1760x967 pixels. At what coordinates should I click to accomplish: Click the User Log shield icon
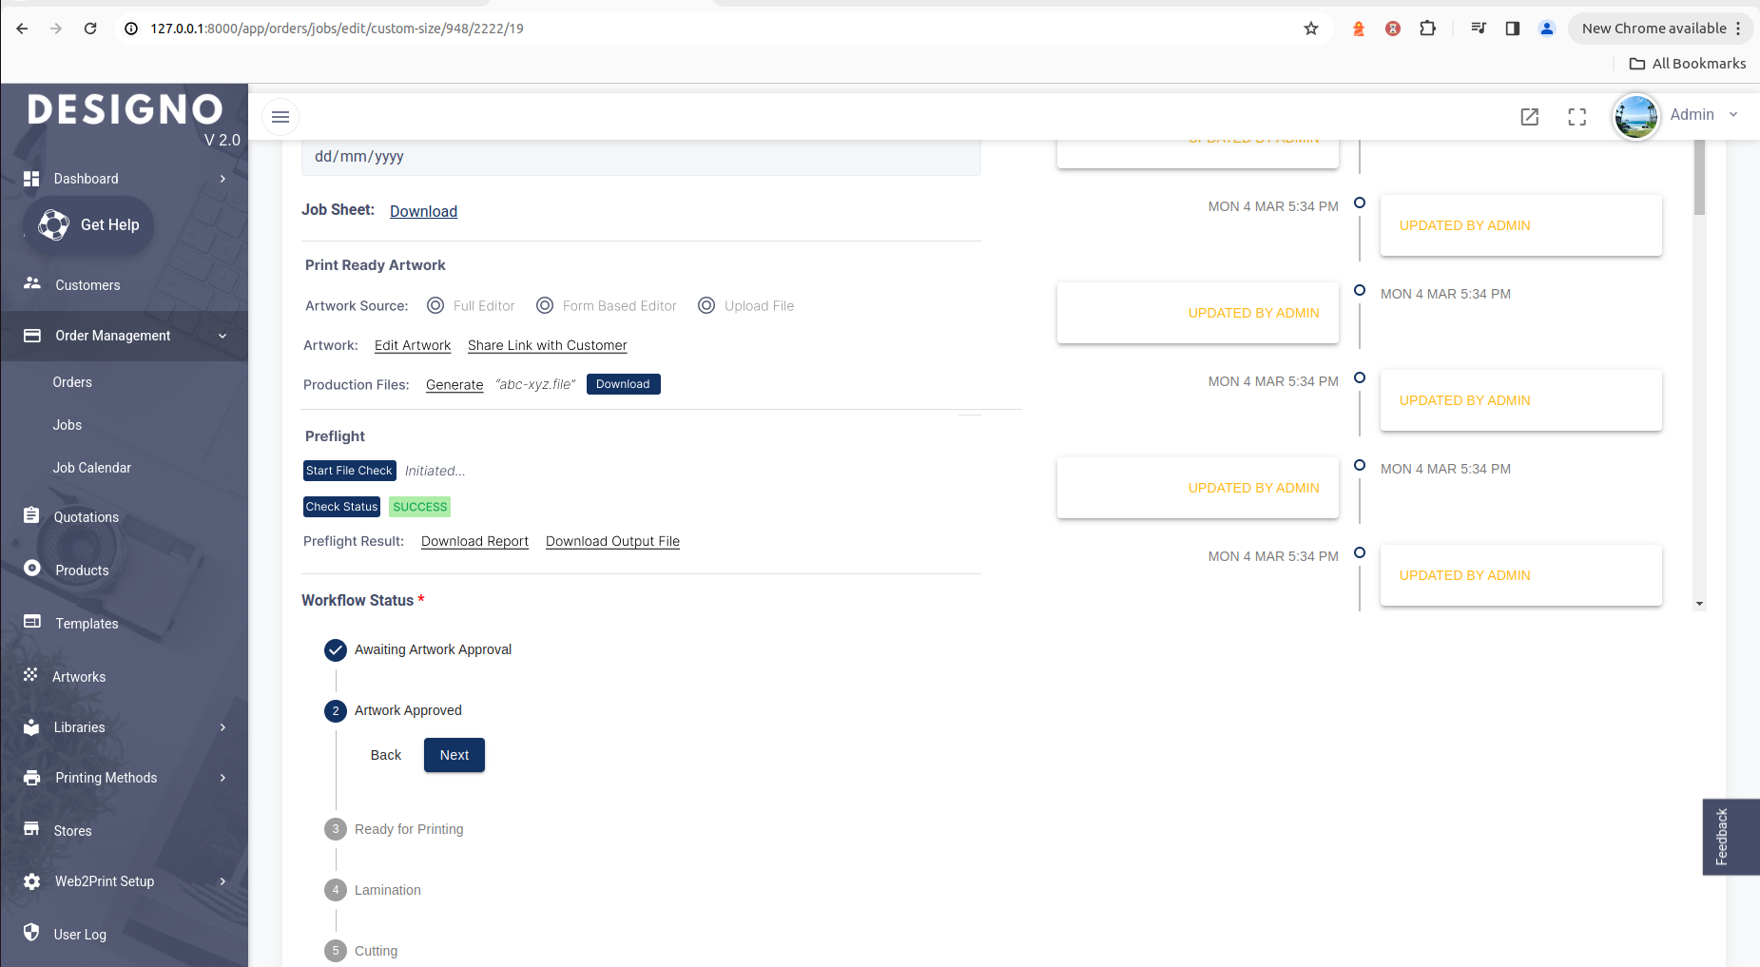31,932
